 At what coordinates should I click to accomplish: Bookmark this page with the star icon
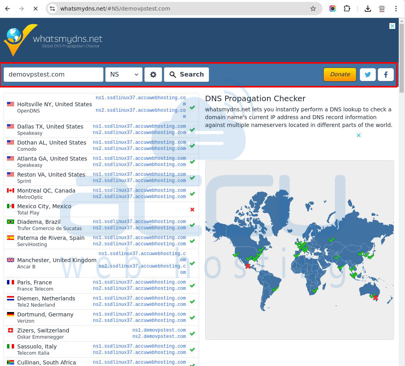(x=313, y=9)
